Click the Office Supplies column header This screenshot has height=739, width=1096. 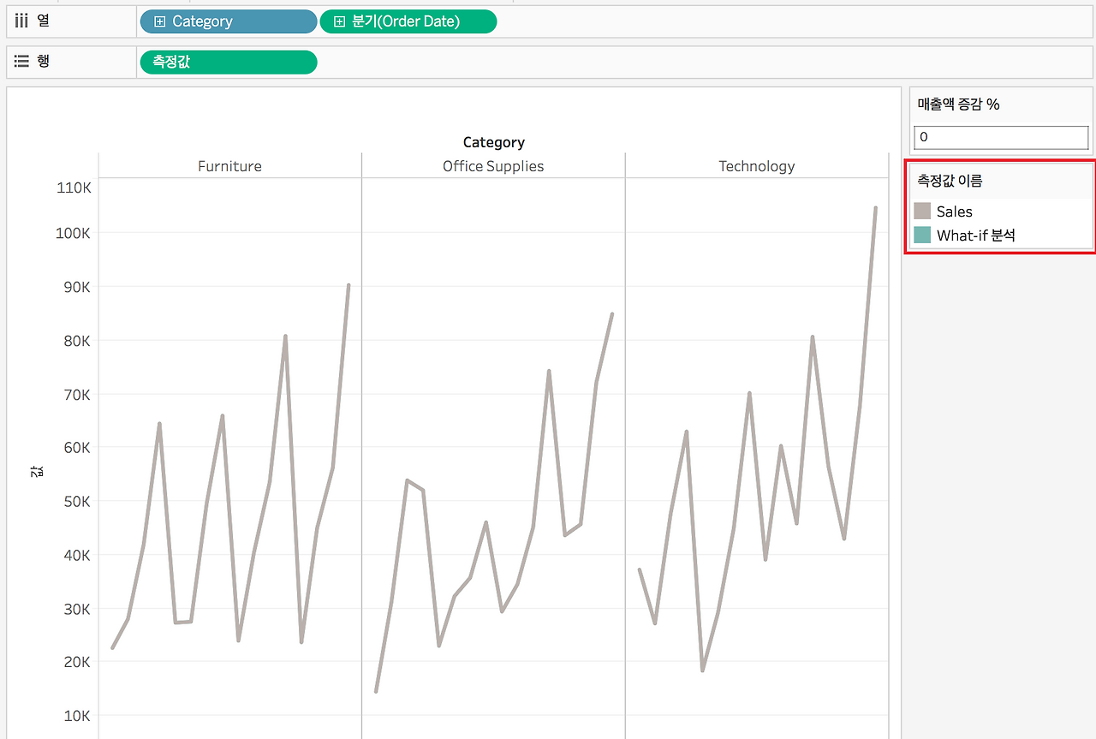[493, 166]
